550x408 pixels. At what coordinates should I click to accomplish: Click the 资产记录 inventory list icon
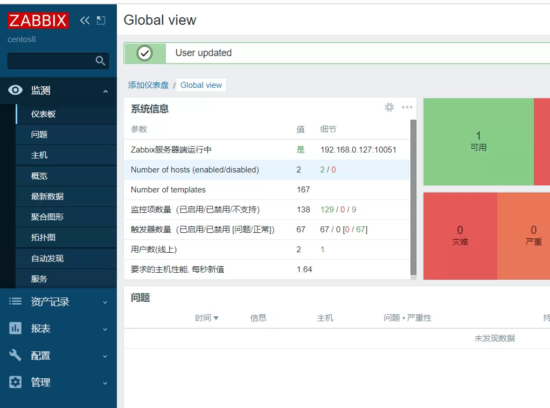tap(15, 302)
